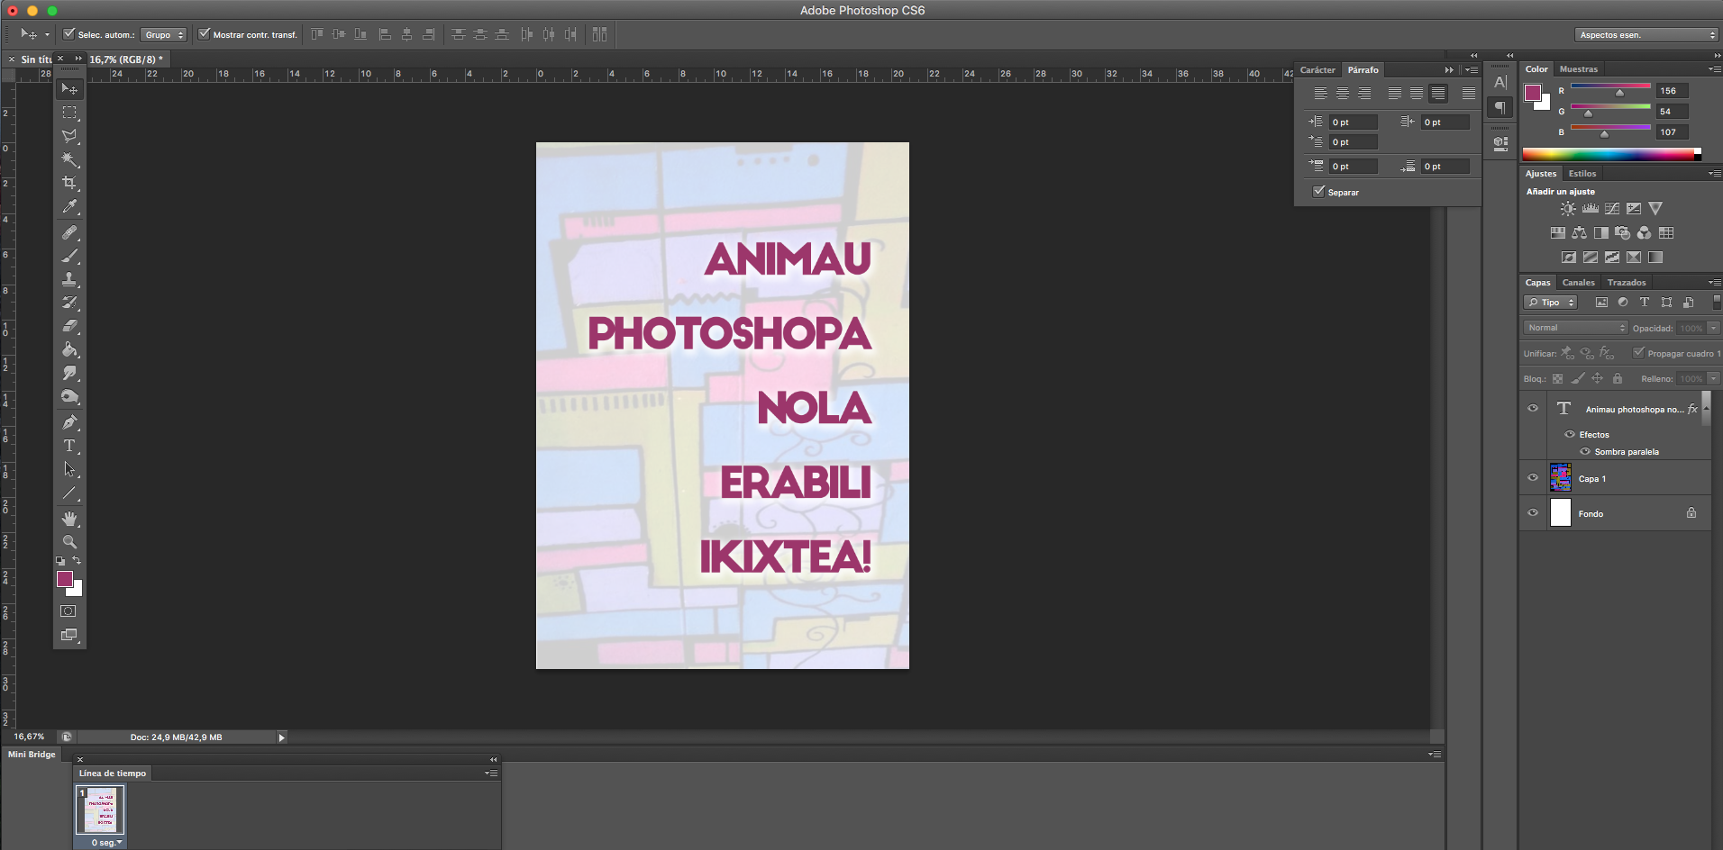Select the History Brush tool
The height and width of the screenshot is (850, 1723).
69,303
